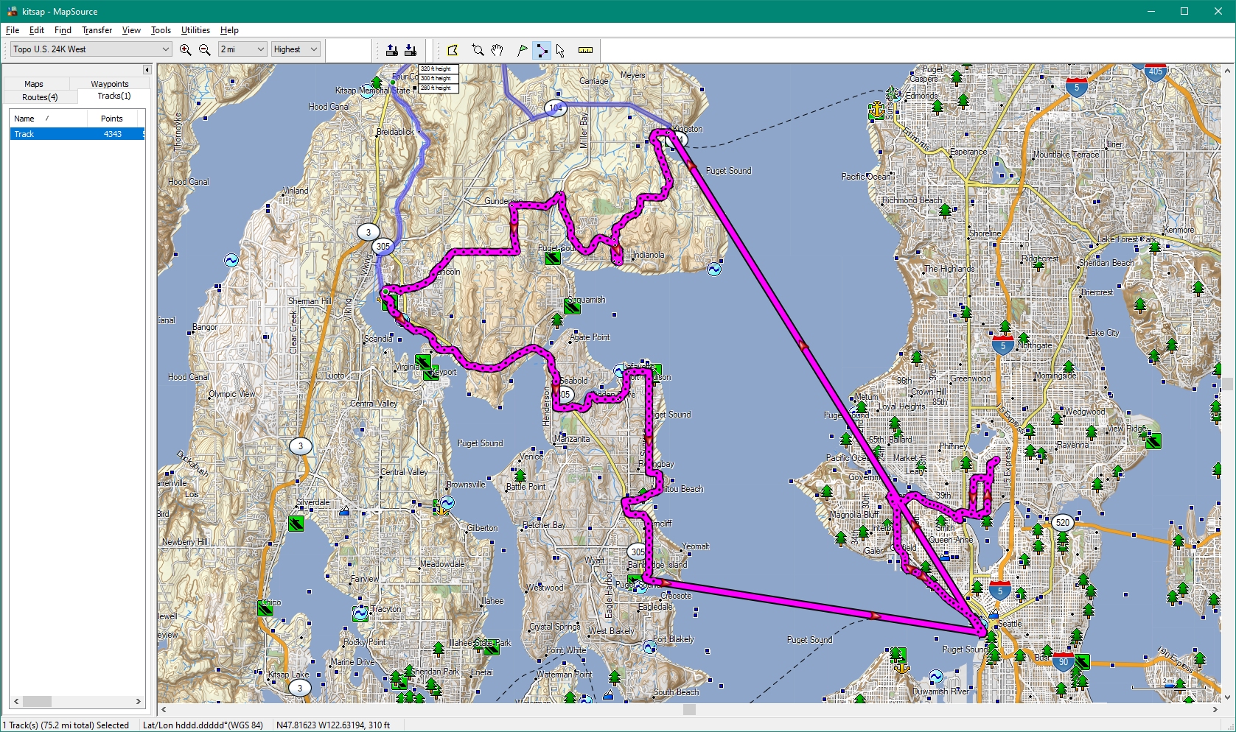Select the arrow Selection tool
Viewport: 1236px width, 732px height.
coord(561,50)
